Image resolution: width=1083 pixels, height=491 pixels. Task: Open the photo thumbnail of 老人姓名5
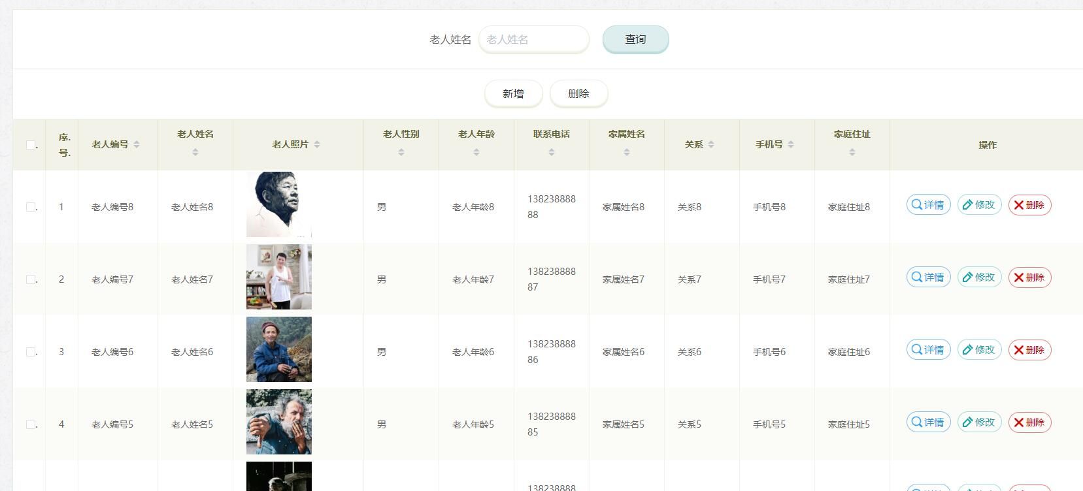pyautogui.click(x=279, y=422)
